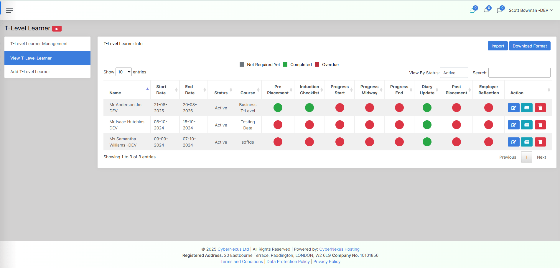Open the hamburger sidebar menu

(10, 10)
